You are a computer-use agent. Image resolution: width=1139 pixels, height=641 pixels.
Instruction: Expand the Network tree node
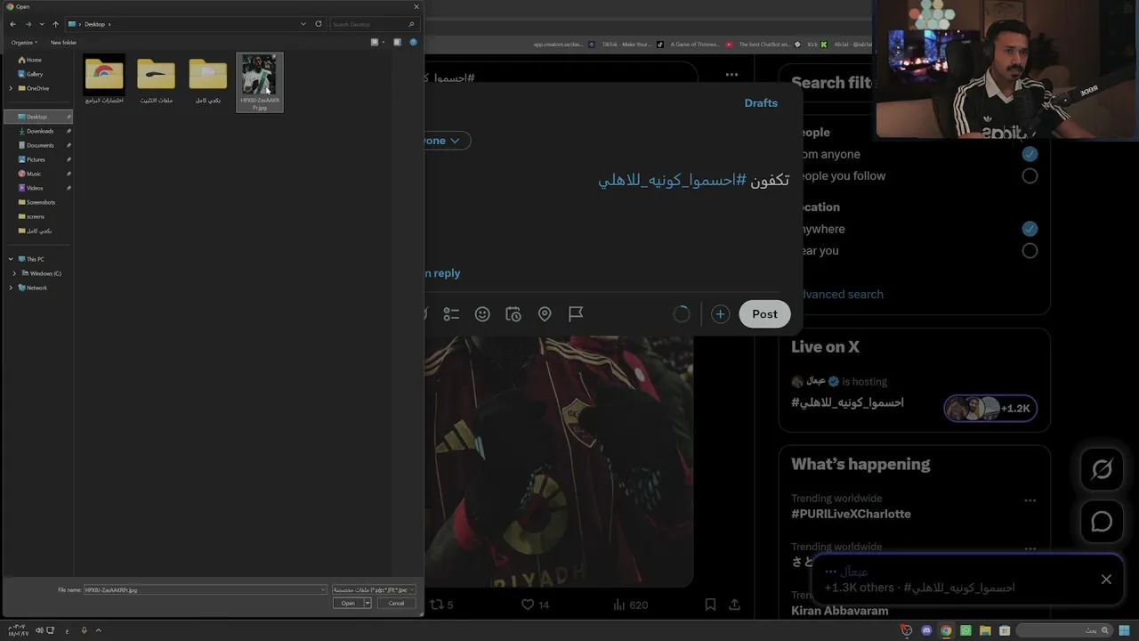pyautogui.click(x=11, y=288)
